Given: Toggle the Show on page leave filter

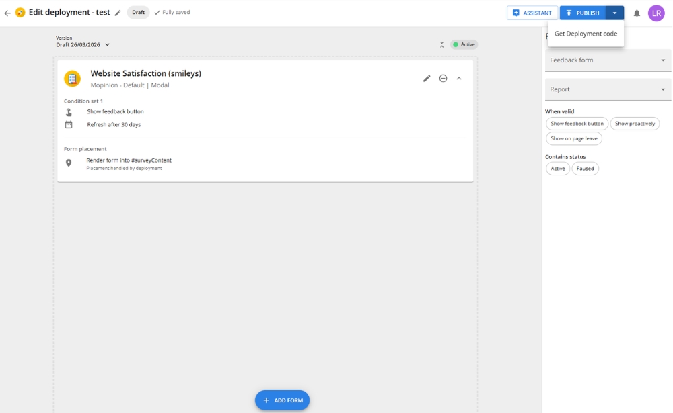Looking at the screenshot, I should point(573,138).
